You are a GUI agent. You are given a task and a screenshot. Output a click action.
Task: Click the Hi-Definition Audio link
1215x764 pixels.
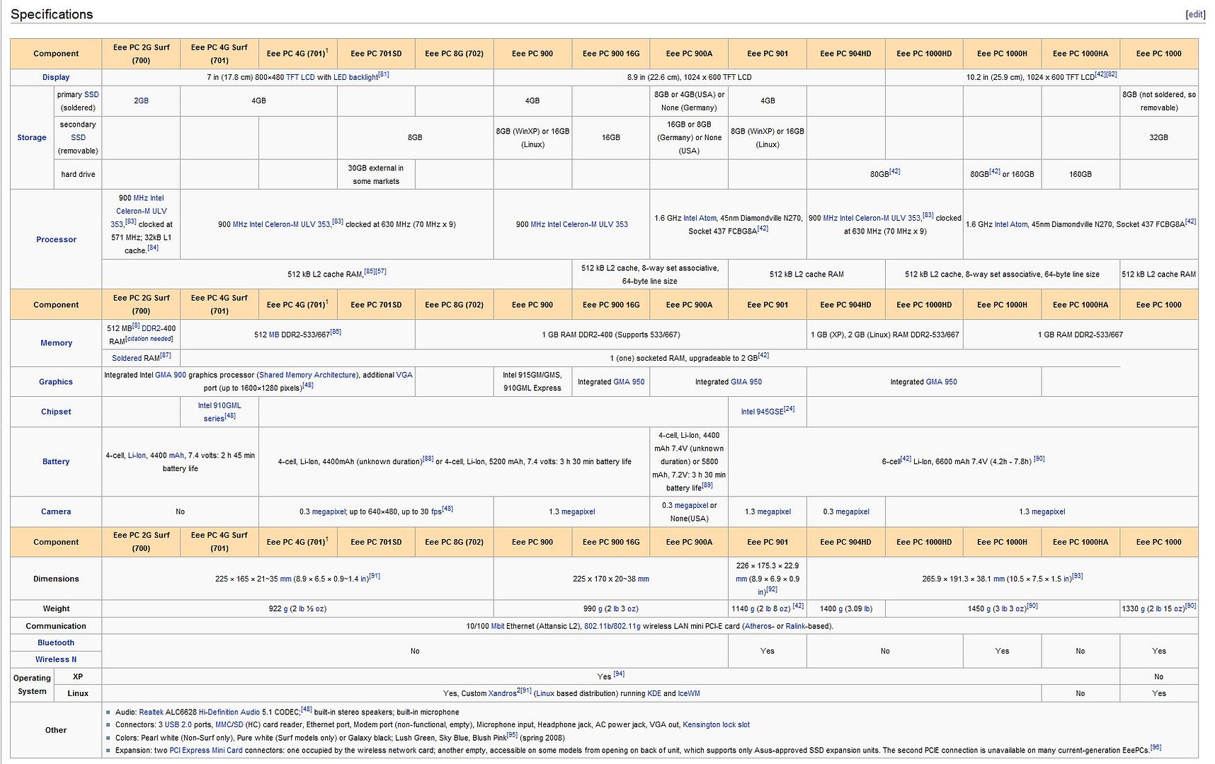229,712
